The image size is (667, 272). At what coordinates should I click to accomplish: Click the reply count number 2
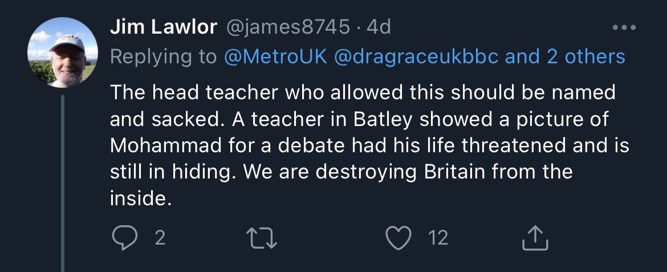click(x=160, y=238)
